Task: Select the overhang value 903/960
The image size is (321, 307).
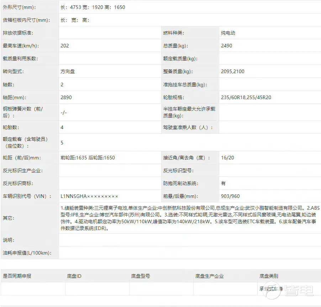Action: pos(230,196)
